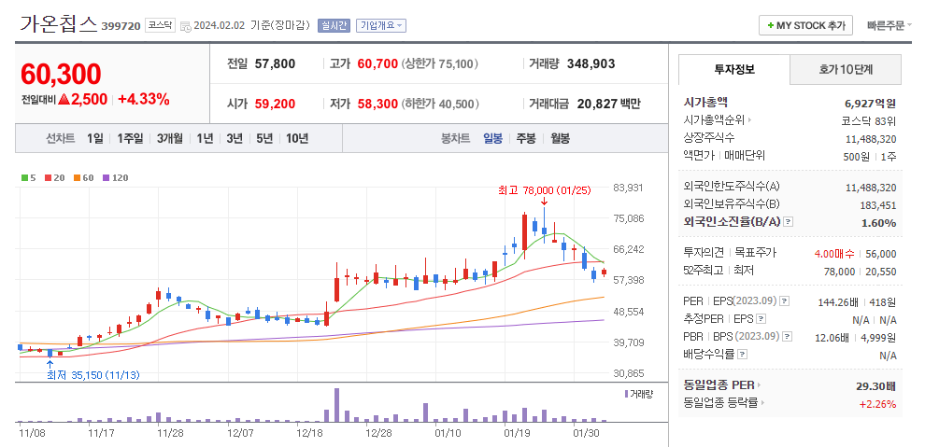Screen dimensions: 925x447
Task: Click the current price 60,300
Action: pos(61,75)
